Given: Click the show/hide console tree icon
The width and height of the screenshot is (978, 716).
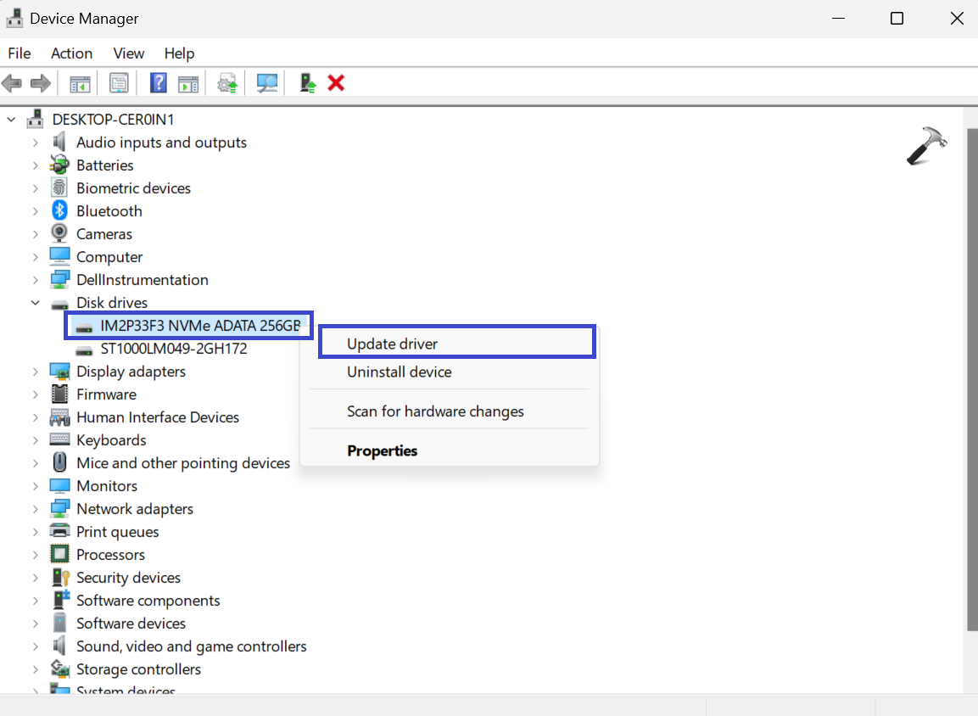Looking at the screenshot, I should pyautogui.click(x=80, y=83).
